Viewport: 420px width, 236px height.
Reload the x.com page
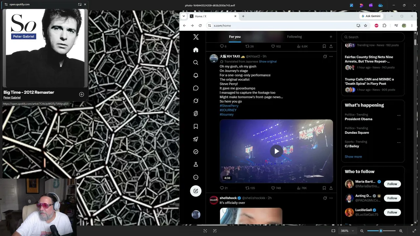tap(200, 26)
